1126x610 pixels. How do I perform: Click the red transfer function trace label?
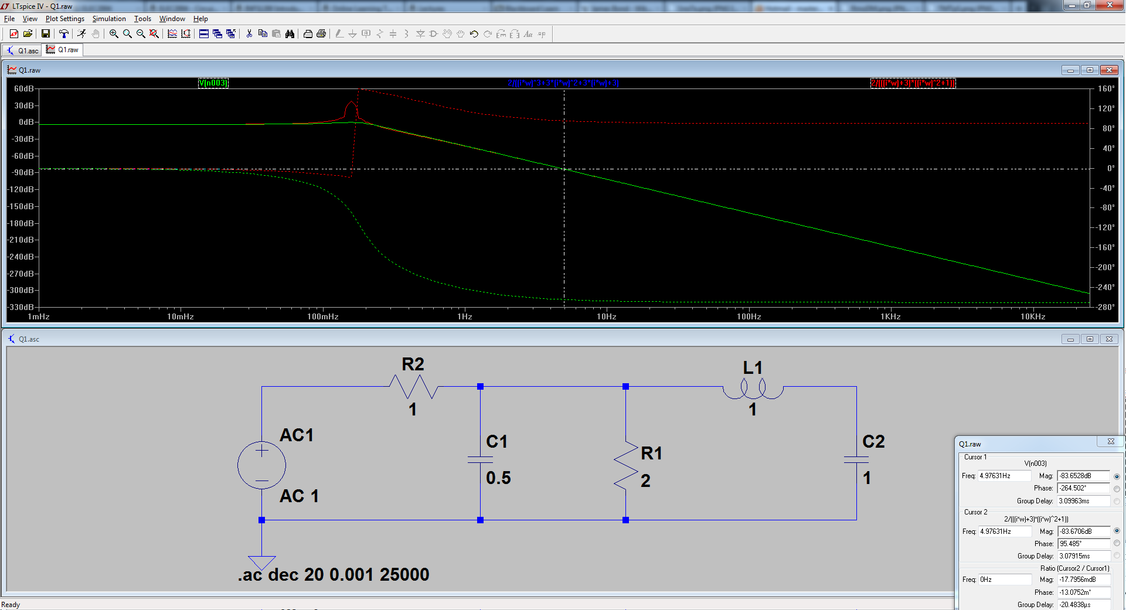coord(913,83)
